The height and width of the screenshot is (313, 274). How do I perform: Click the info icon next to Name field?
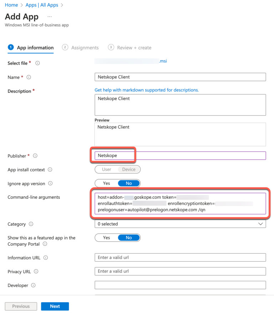pyautogui.click(x=28, y=77)
